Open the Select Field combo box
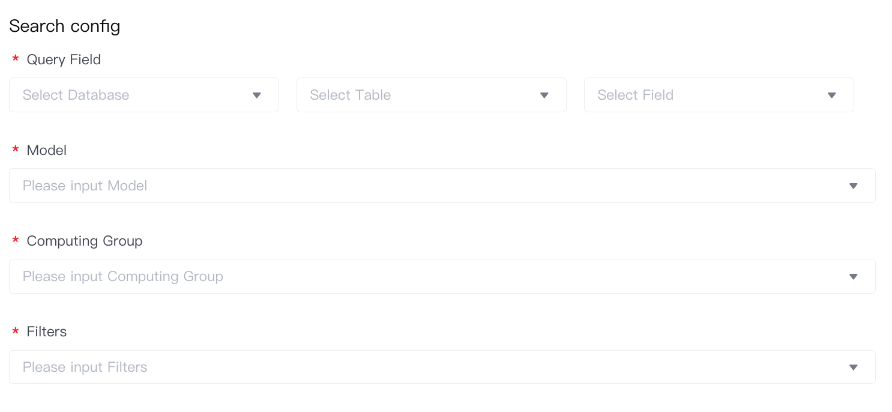 (x=708, y=95)
